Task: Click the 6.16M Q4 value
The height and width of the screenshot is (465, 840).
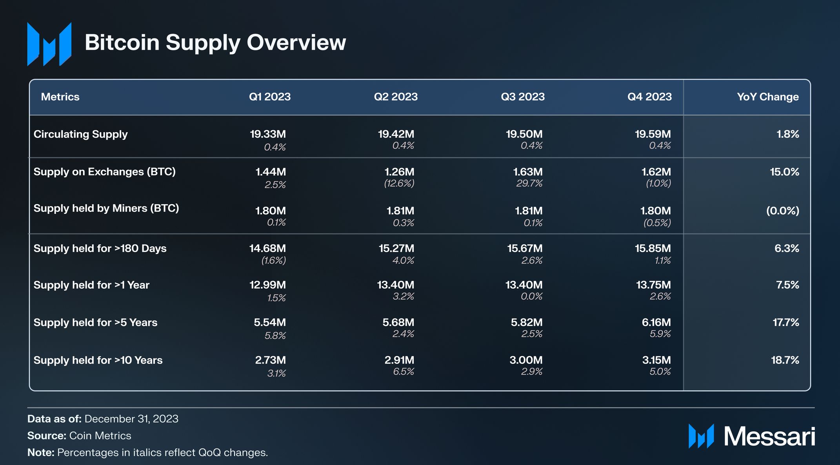Action: pyautogui.click(x=656, y=323)
